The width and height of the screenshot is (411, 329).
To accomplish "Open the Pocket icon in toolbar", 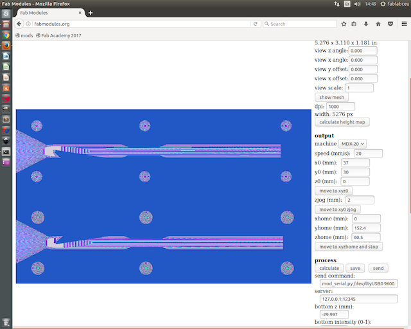I will 390,24.
